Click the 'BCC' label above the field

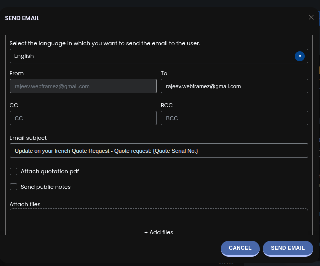[x=167, y=105]
